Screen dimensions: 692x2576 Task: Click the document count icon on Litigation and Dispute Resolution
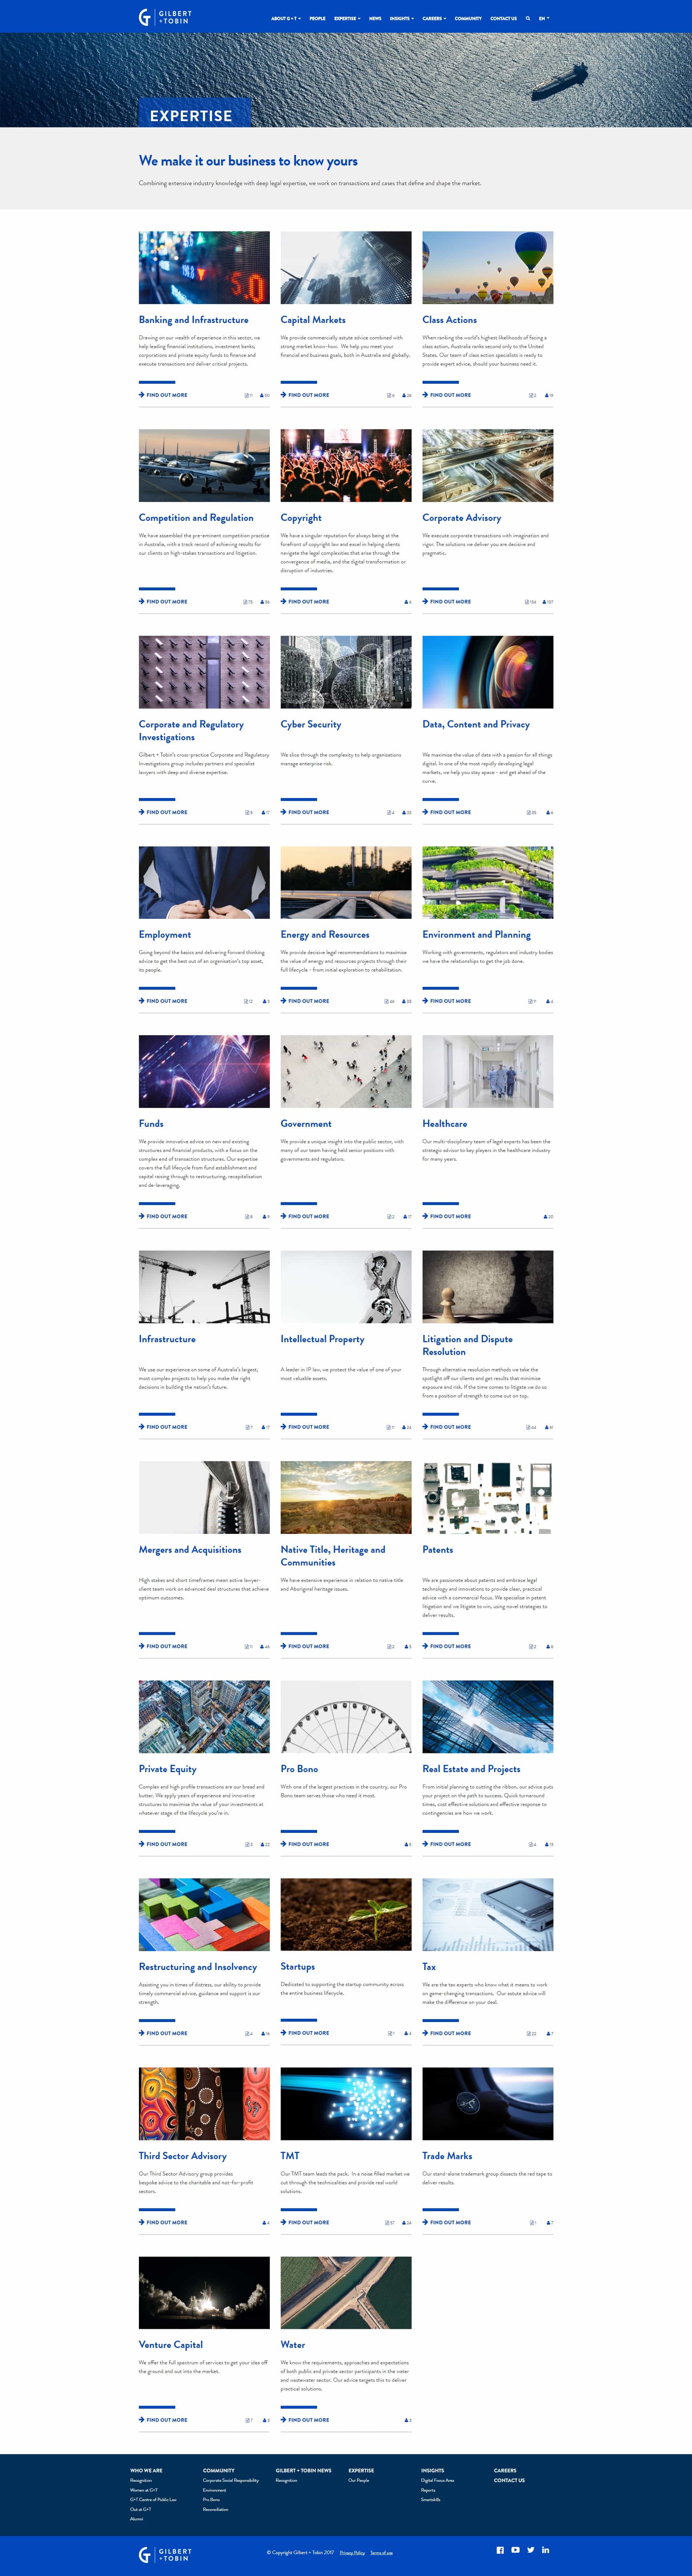[528, 1427]
